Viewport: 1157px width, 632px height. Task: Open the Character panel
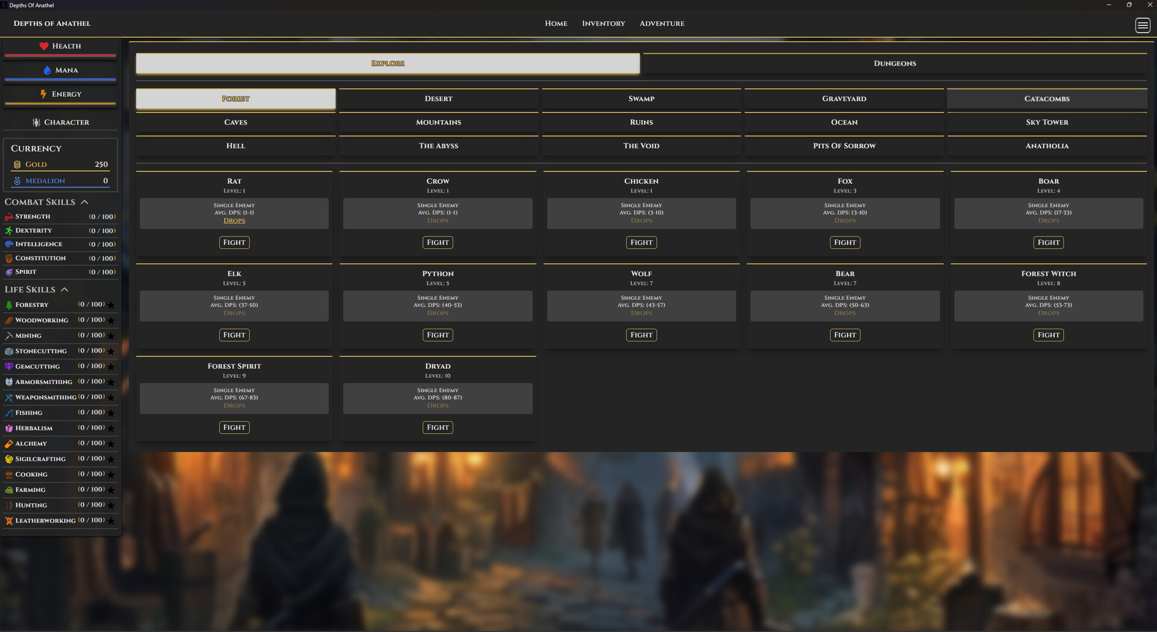(x=61, y=122)
